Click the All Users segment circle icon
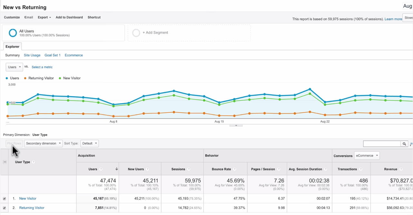Image resolution: width=413 pixels, height=215 pixels. click(x=13, y=33)
